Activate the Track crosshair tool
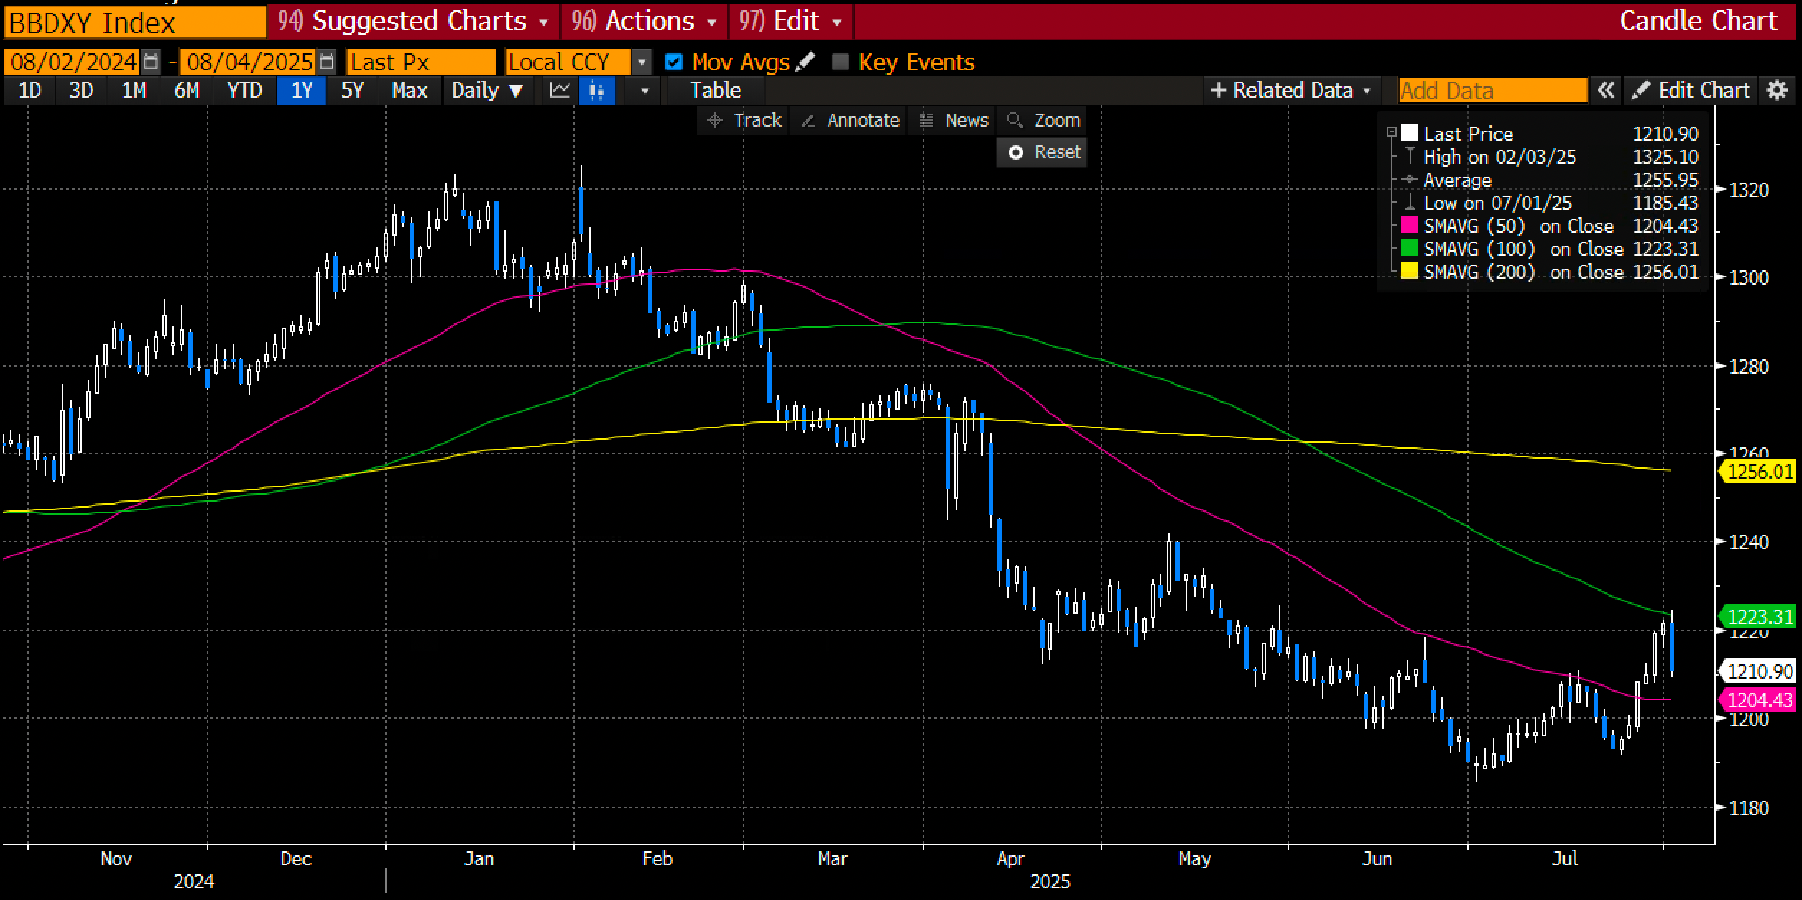The height and width of the screenshot is (900, 1802). click(744, 120)
